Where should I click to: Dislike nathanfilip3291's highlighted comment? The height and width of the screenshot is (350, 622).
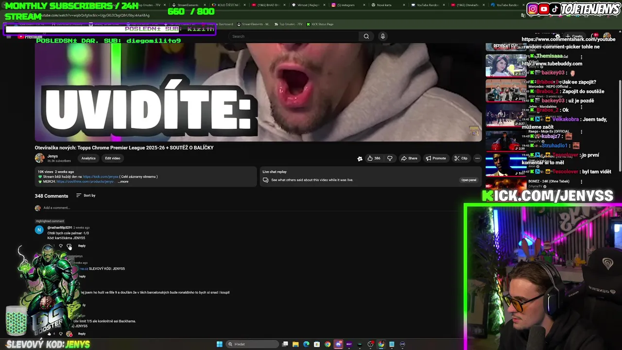point(61,245)
